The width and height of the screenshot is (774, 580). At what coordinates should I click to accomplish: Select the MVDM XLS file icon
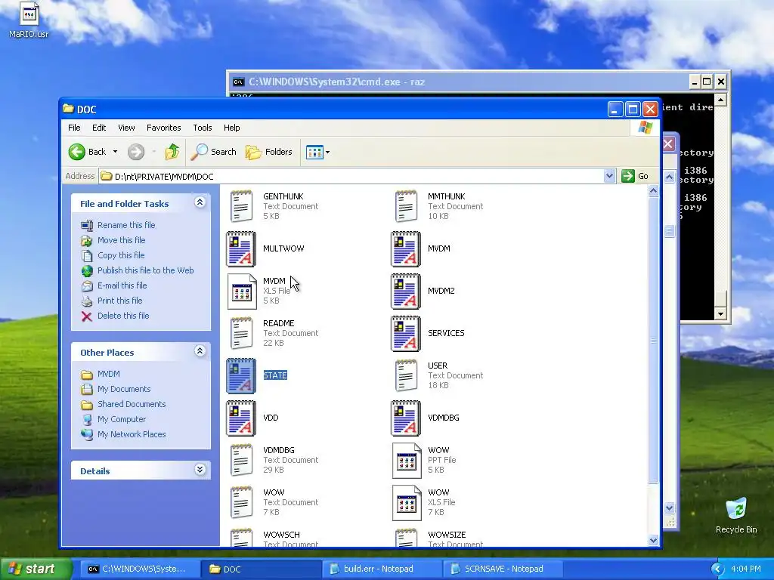[242, 292]
